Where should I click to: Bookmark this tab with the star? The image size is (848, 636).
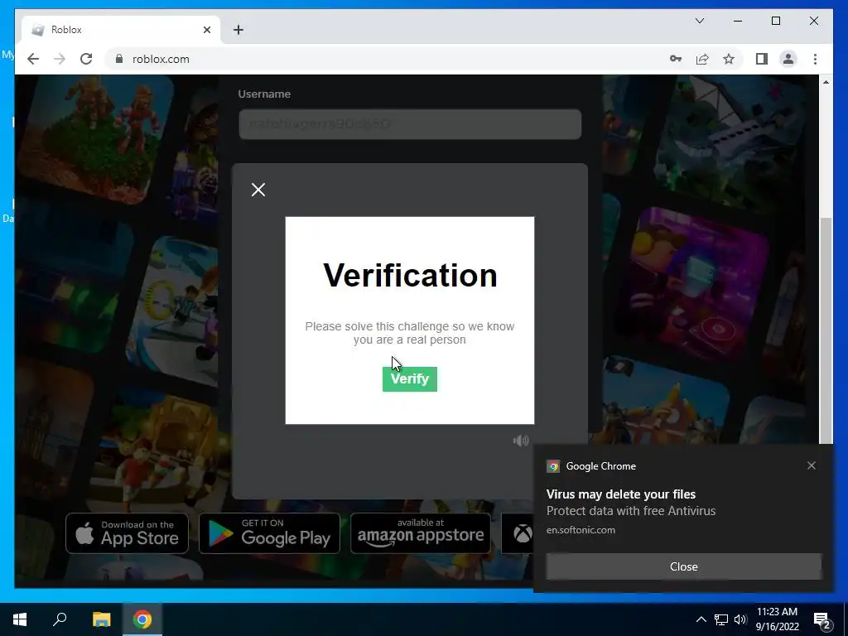pos(729,59)
